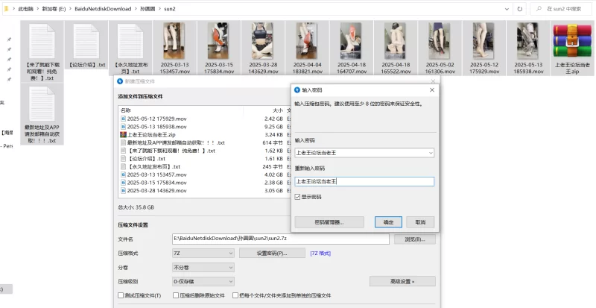The width and height of the screenshot is (596, 308).
Task: Click the Explorer refresh button
Action: [519, 9]
